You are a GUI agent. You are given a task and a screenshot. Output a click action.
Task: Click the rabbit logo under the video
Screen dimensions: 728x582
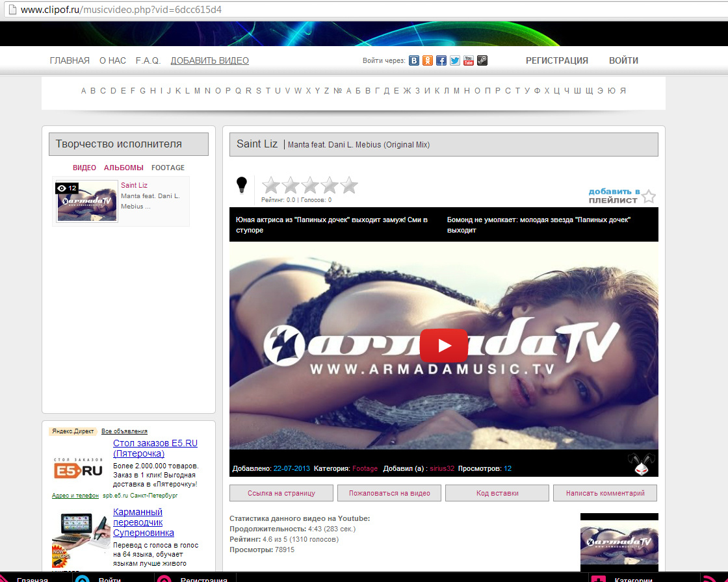click(x=641, y=464)
